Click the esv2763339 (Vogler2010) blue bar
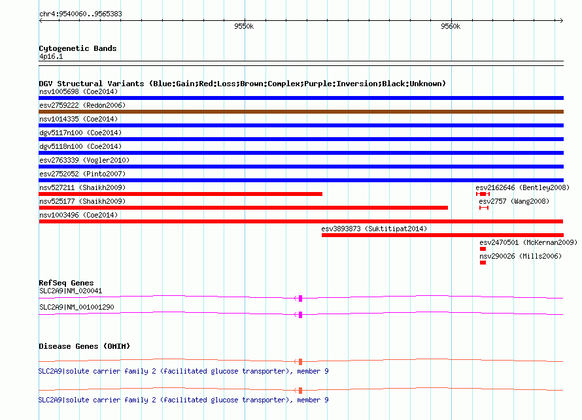This screenshot has height=420, width=582. (x=301, y=167)
